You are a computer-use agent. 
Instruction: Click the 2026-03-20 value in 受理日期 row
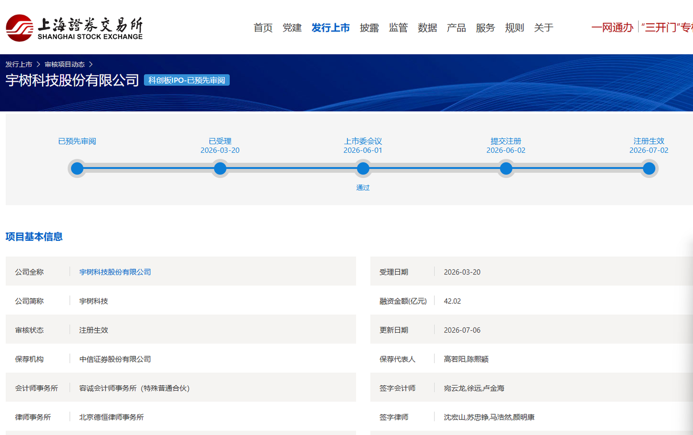click(x=462, y=272)
